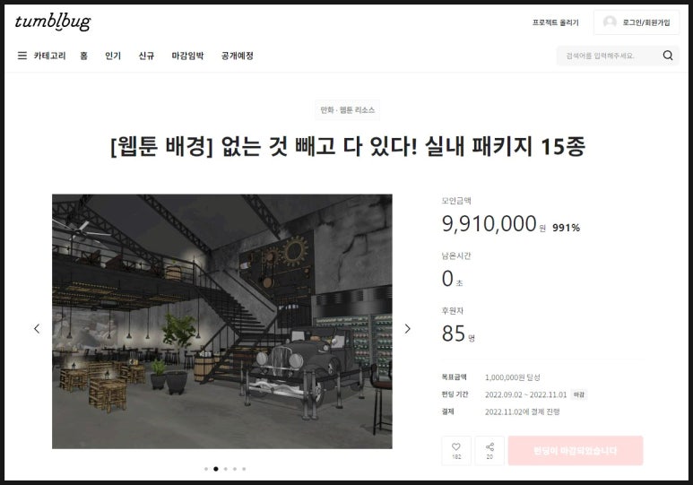Click the search input field
The image size is (693, 485).
coord(610,56)
